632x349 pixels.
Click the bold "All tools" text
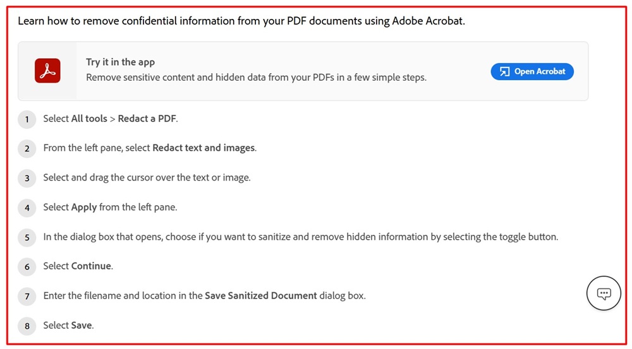[x=89, y=119]
